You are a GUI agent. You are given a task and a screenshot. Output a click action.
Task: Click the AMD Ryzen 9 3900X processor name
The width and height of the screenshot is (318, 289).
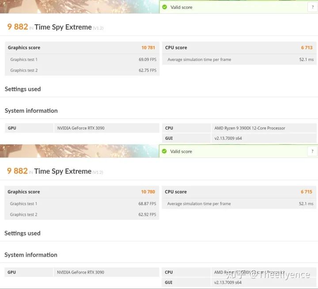click(x=250, y=128)
